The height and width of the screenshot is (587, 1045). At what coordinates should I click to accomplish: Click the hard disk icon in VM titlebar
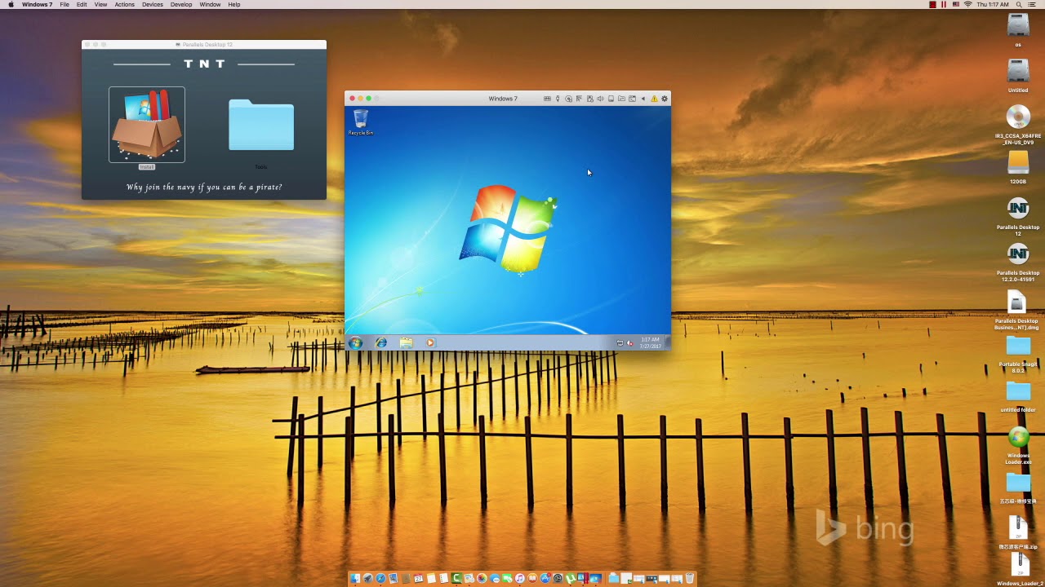click(x=611, y=99)
